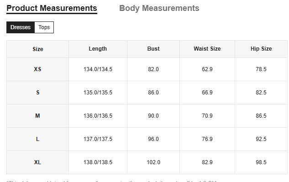Image resolution: width=289 pixels, height=182 pixels.
Task: Click the Length column header
Action: click(98, 49)
